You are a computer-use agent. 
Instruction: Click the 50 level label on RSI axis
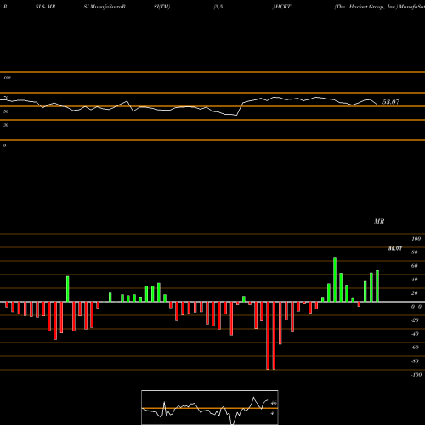coord(6,111)
